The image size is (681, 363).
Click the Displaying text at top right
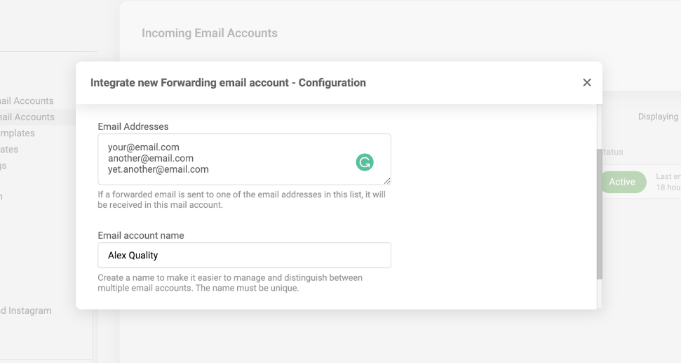pyautogui.click(x=658, y=117)
